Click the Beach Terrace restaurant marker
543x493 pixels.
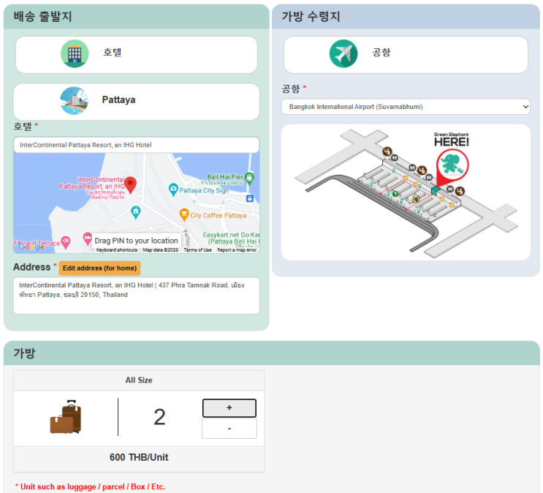pyautogui.click(x=66, y=242)
